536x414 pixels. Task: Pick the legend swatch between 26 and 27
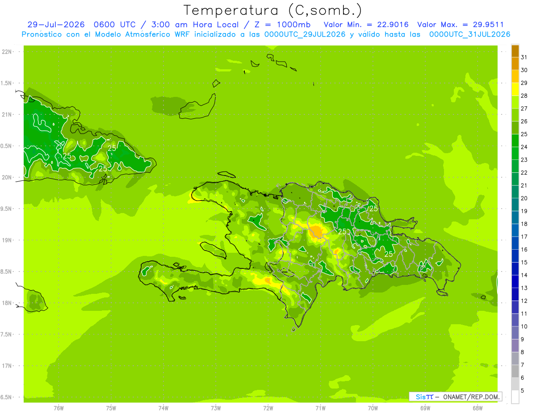point(515,115)
